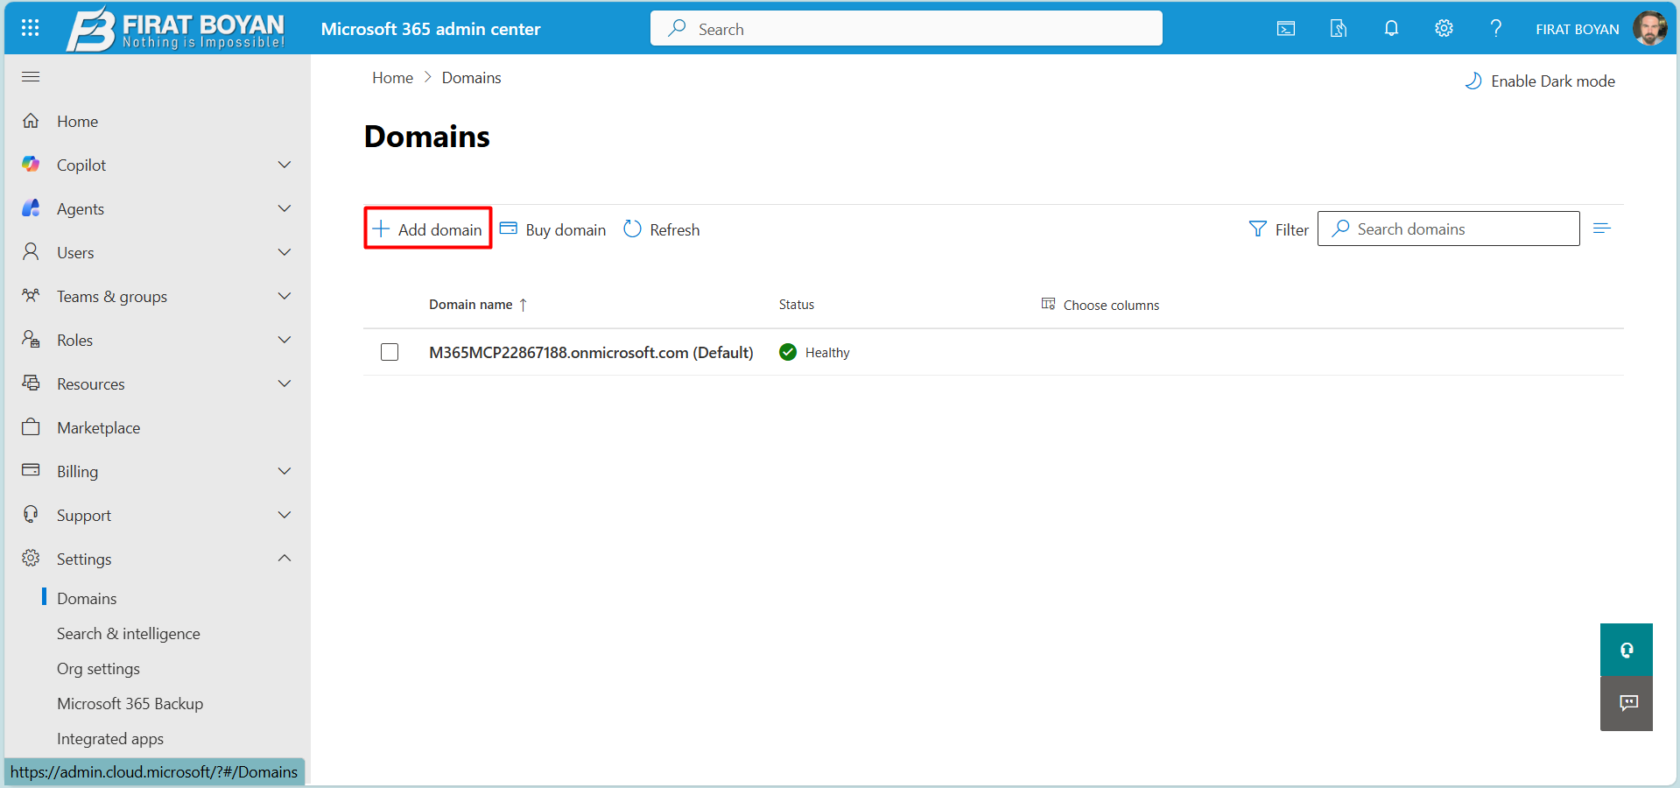The width and height of the screenshot is (1680, 788).
Task: Open the notifications bell
Action: pos(1391,27)
